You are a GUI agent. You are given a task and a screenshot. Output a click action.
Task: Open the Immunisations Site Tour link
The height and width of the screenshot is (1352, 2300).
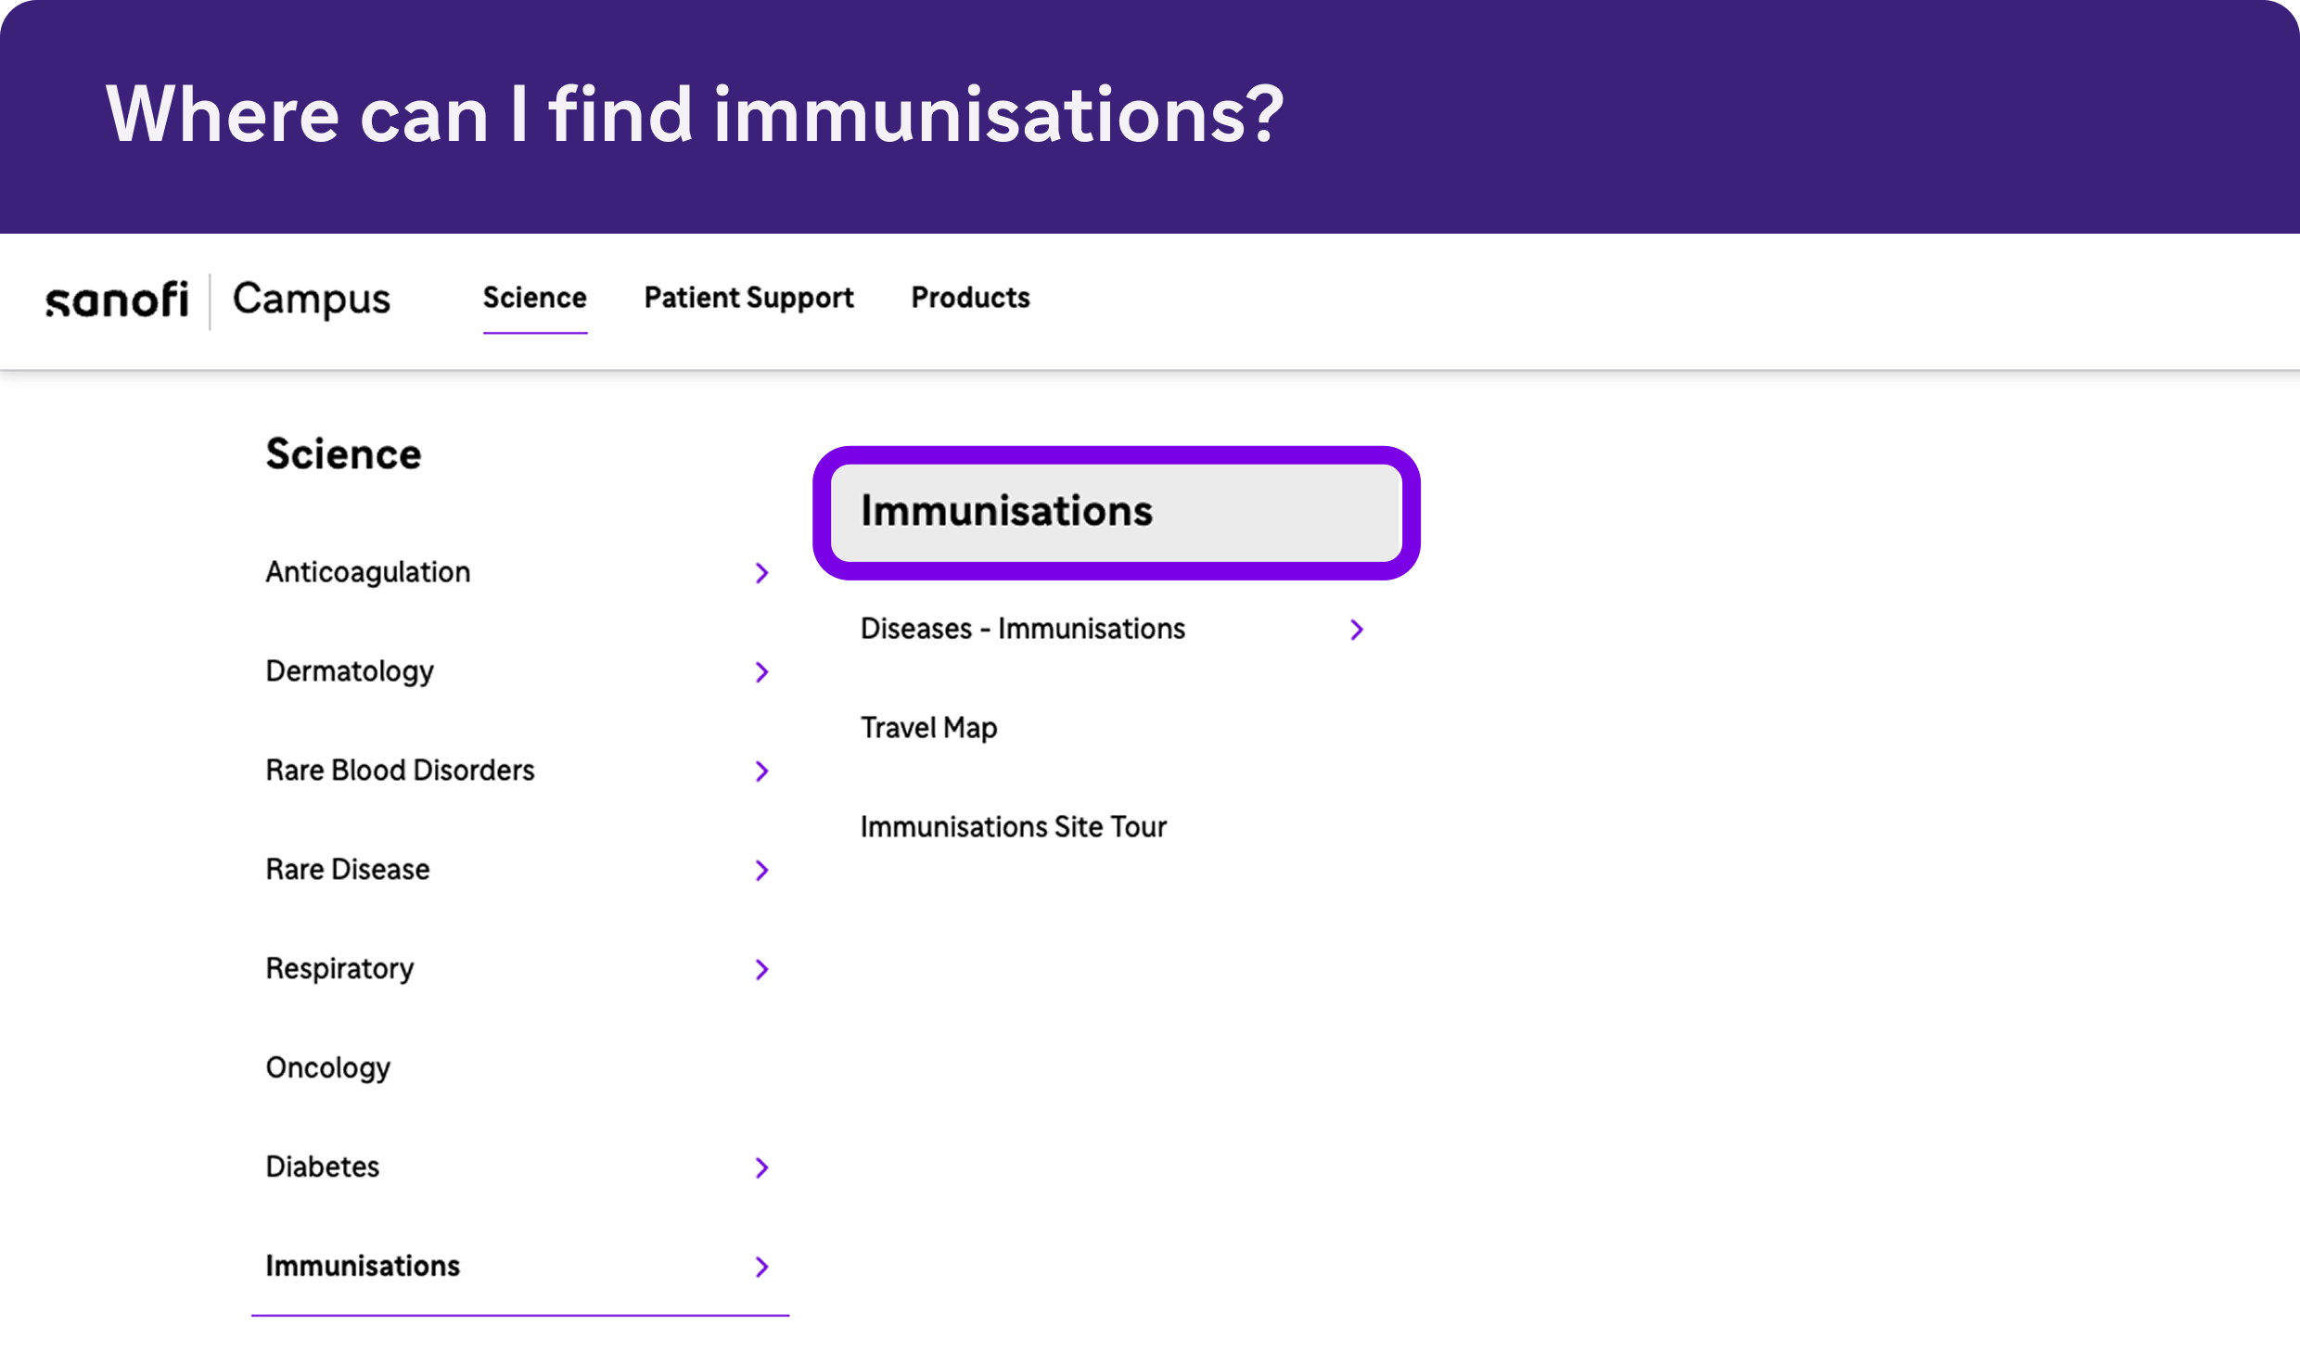pyautogui.click(x=1013, y=827)
